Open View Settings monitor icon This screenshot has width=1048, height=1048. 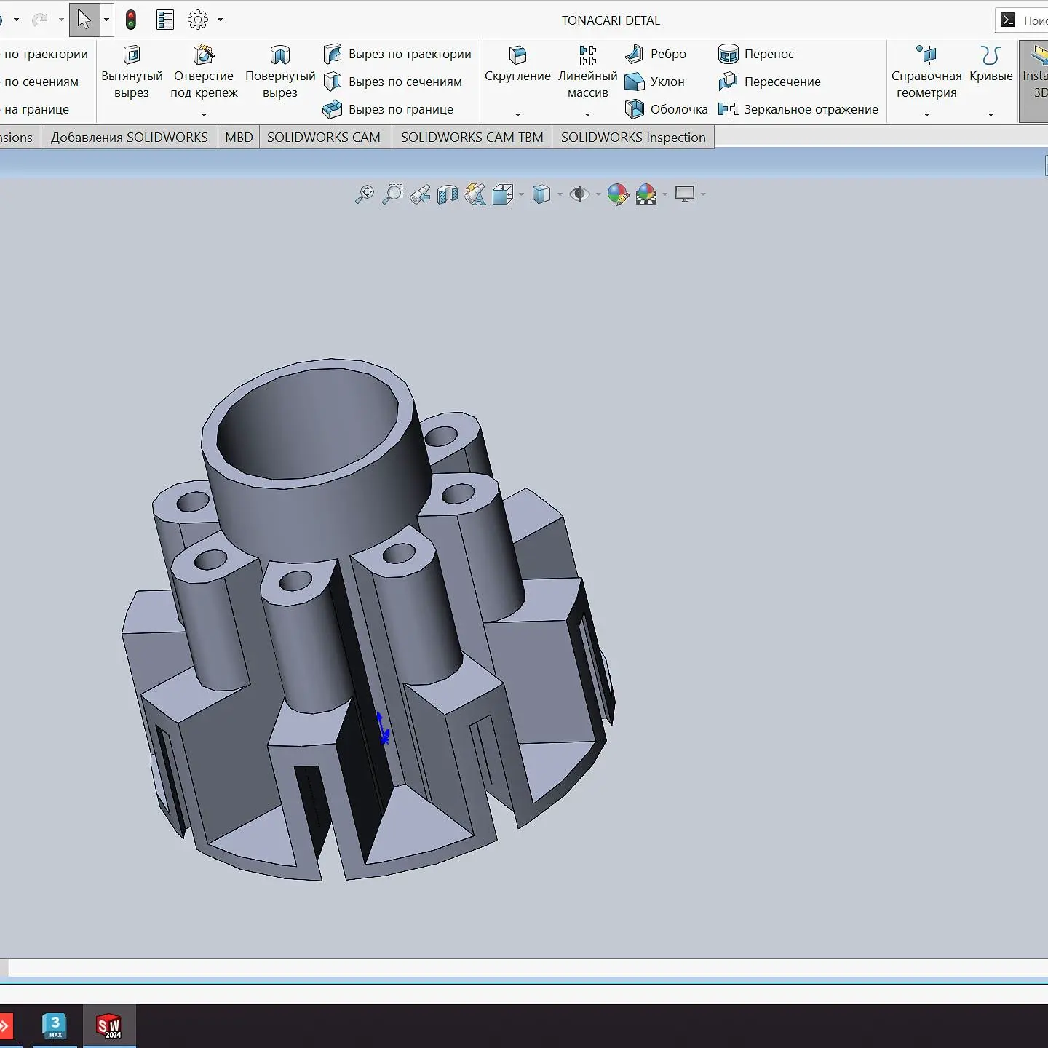coord(685,194)
